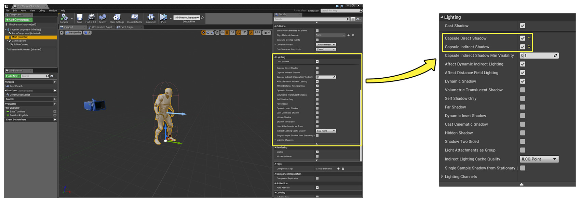Uncheck Capsule Direct Shadow in enlarged Lighting panel

[523, 38]
